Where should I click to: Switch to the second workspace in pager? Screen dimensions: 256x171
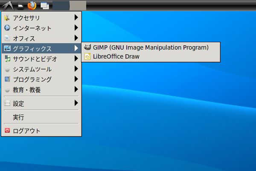(78, 6)
